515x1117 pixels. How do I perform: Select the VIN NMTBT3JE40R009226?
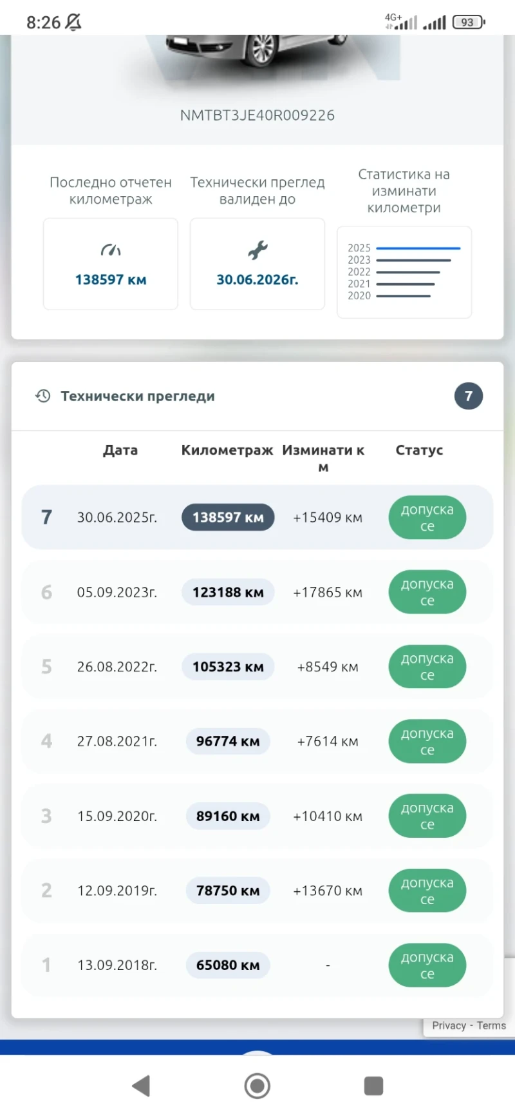257,115
